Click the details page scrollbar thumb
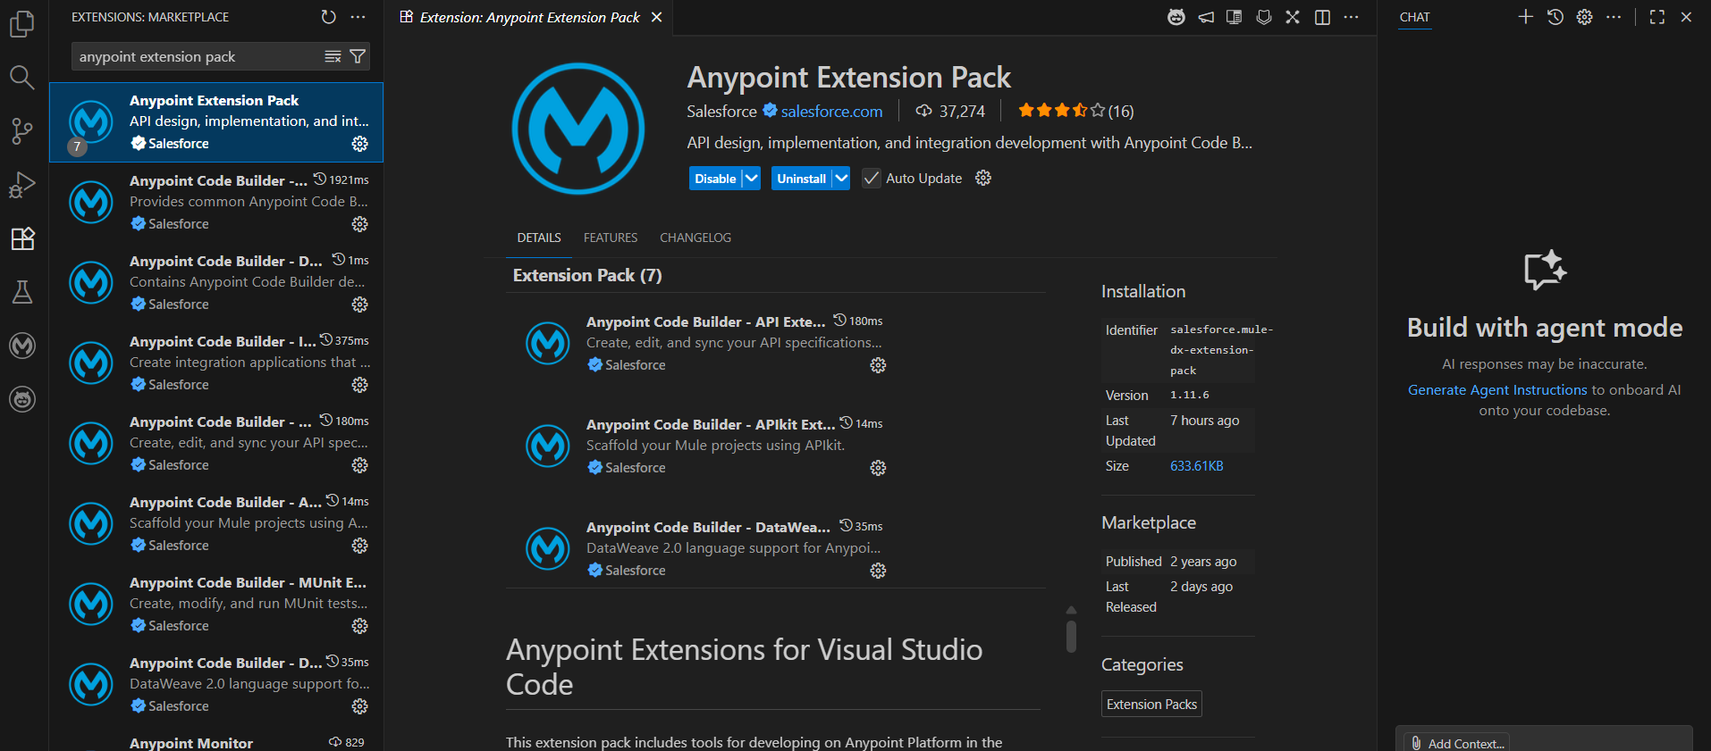This screenshot has width=1711, height=751. point(1071,636)
